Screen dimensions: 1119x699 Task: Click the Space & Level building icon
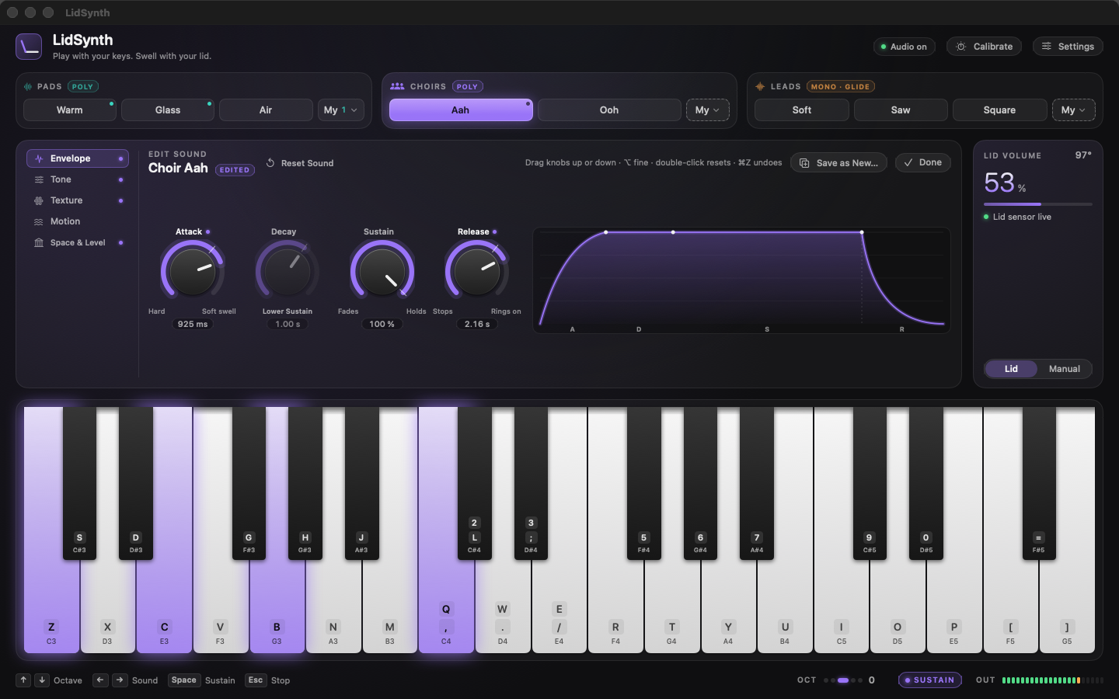coord(39,242)
